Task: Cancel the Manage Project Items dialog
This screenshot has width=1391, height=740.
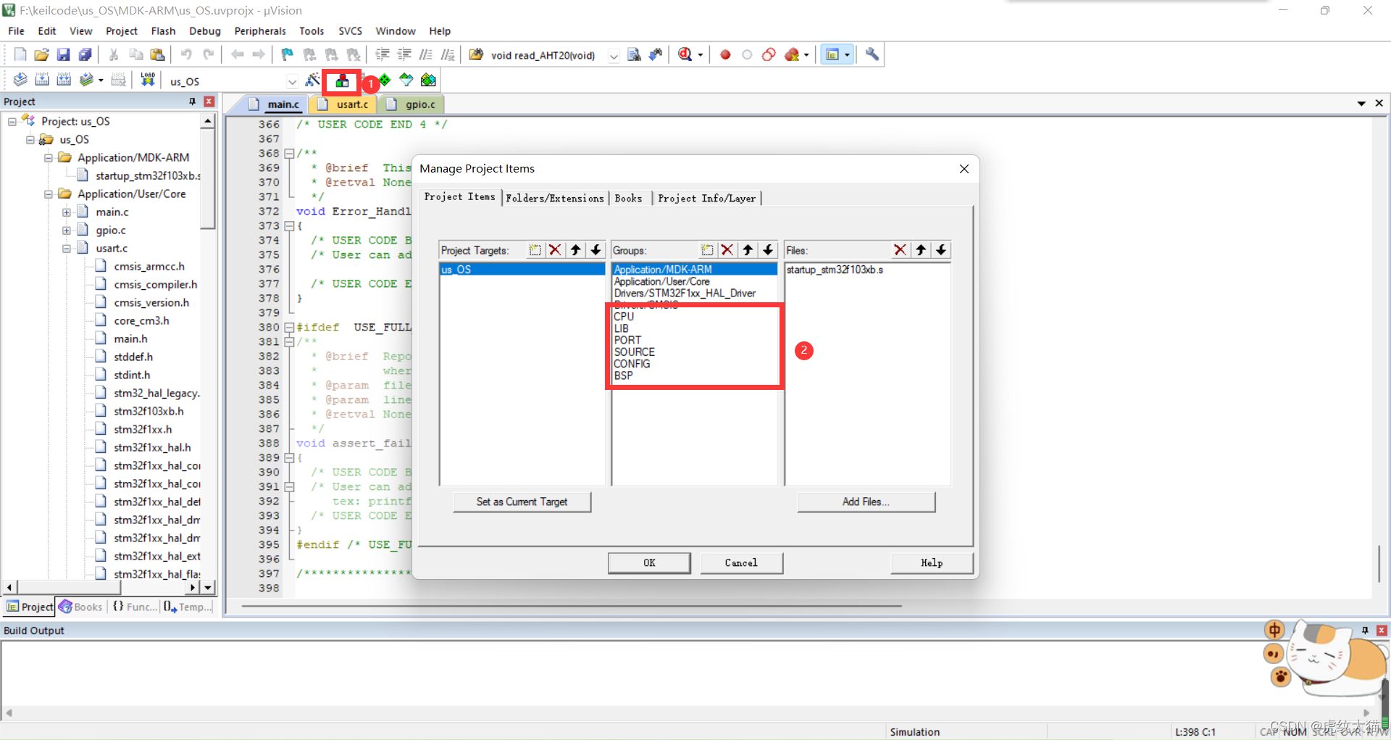Action: (x=741, y=563)
